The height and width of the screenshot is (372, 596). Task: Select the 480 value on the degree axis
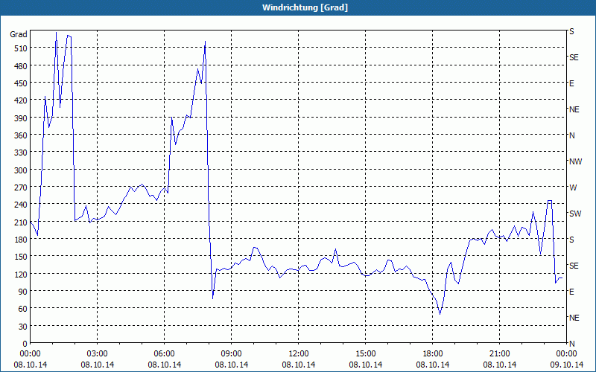pos(21,66)
